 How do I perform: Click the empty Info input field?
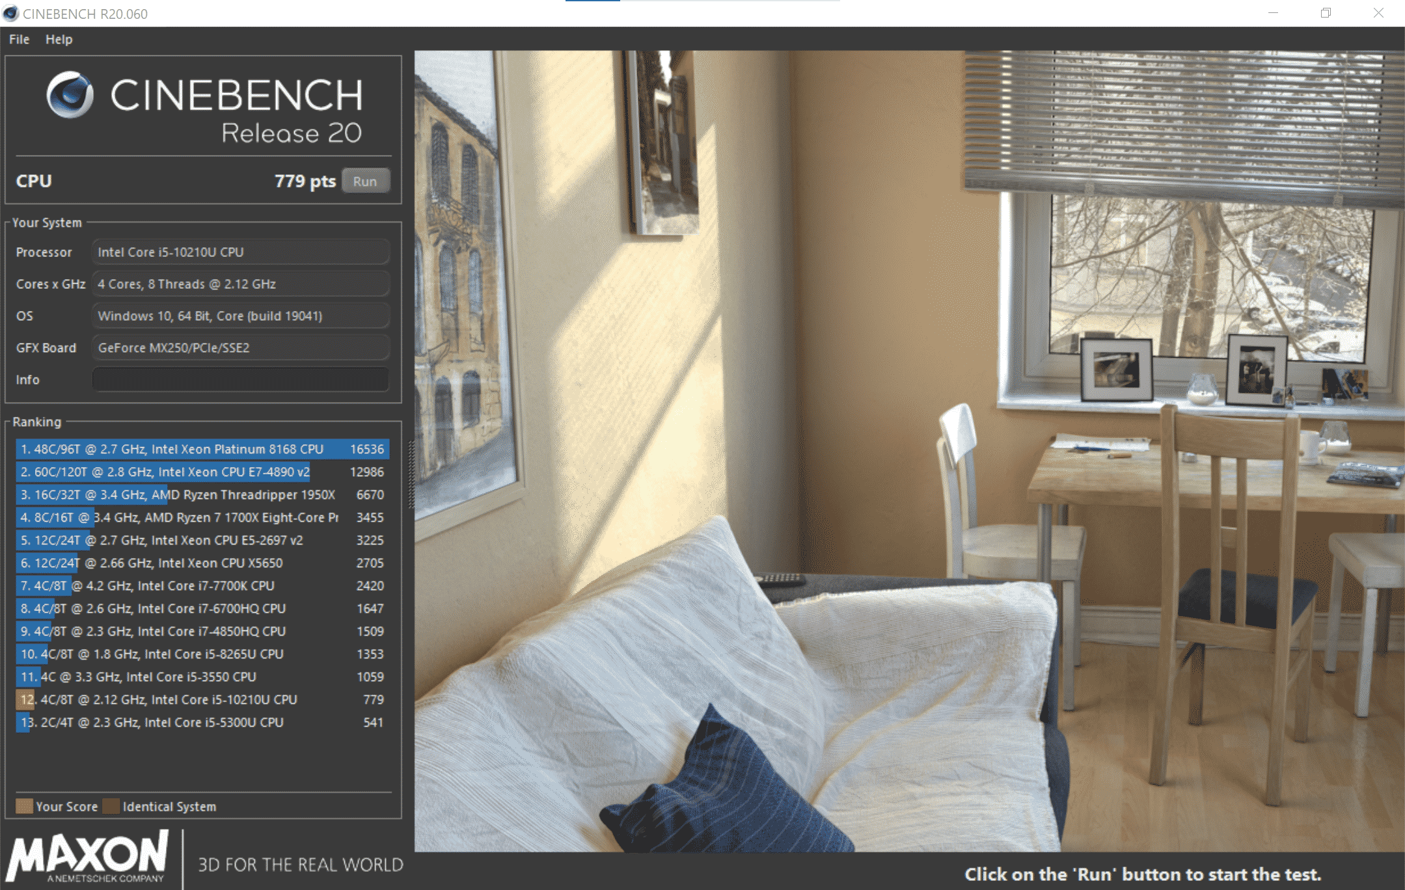240,379
